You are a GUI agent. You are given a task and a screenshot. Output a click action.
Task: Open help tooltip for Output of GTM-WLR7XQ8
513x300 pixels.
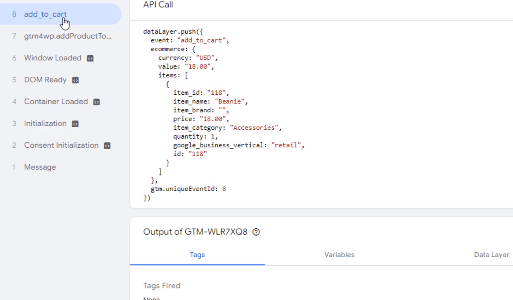256,232
